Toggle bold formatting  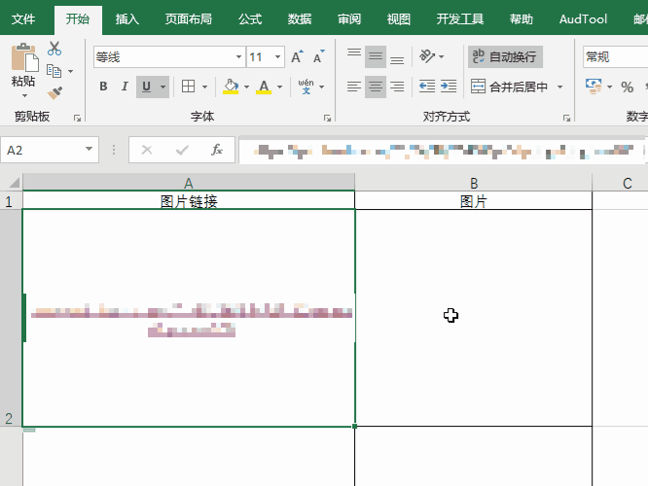click(103, 87)
